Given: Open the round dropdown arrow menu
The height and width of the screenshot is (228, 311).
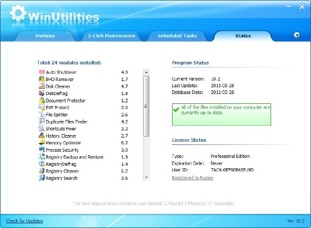Looking at the screenshot, I should [297, 35].
